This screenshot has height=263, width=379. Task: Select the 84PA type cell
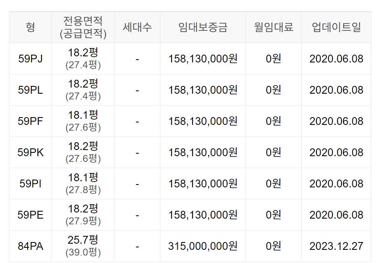coord(30,246)
